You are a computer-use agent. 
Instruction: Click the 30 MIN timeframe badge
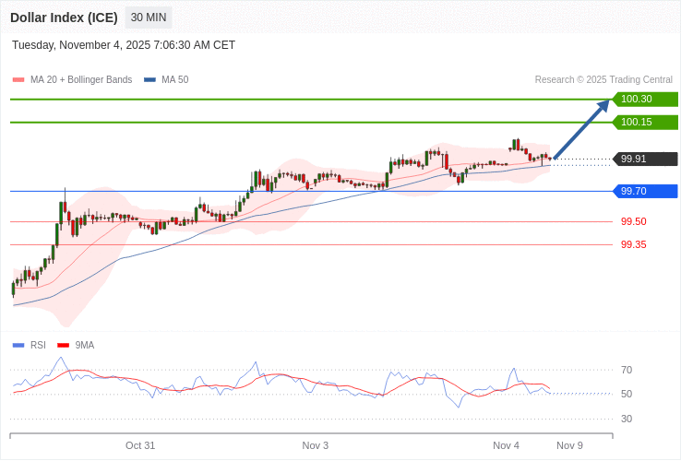coord(148,18)
